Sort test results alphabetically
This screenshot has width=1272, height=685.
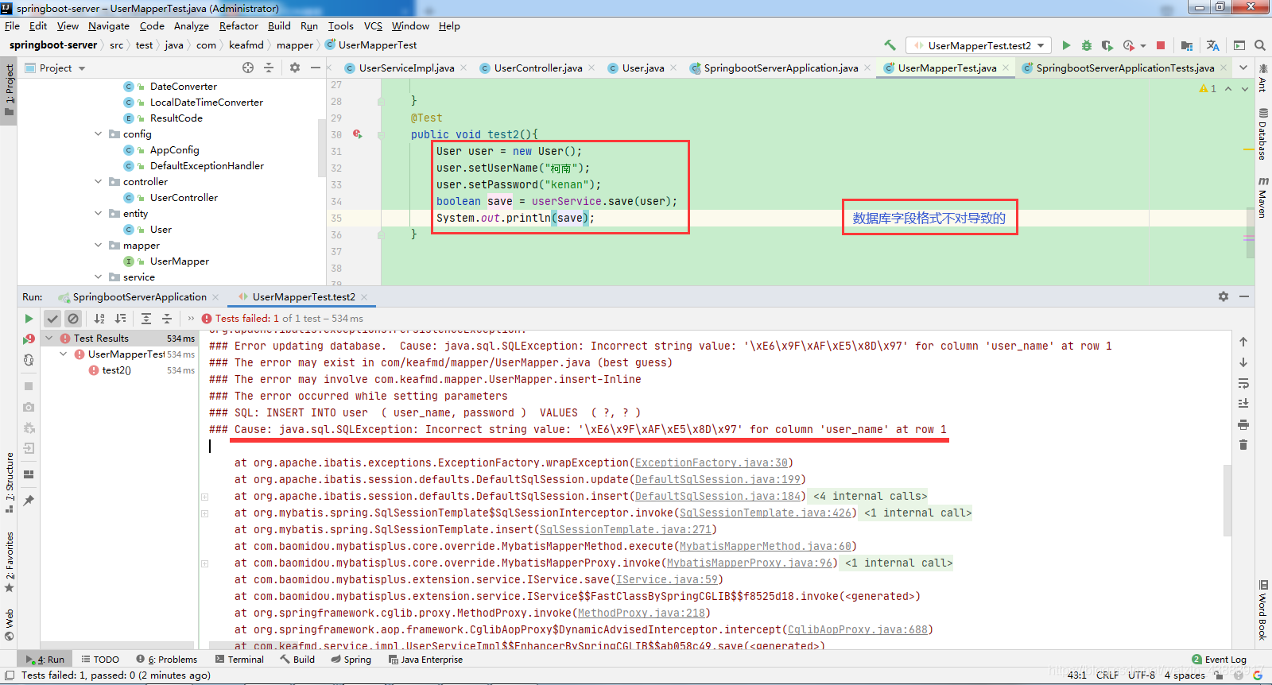tap(99, 319)
